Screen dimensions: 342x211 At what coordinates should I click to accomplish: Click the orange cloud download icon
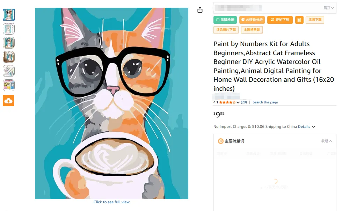point(8,101)
